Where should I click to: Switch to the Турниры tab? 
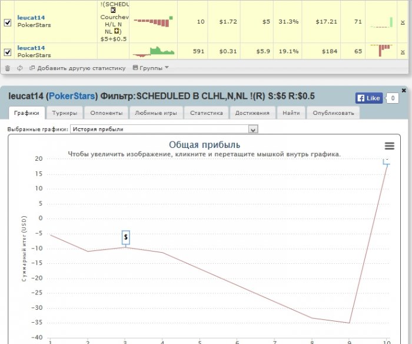click(x=65, y=113)
